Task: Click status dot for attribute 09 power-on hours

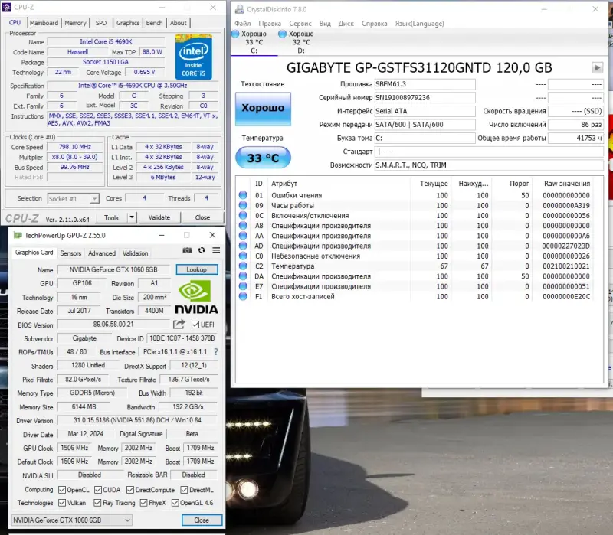Action: (243, 205)
